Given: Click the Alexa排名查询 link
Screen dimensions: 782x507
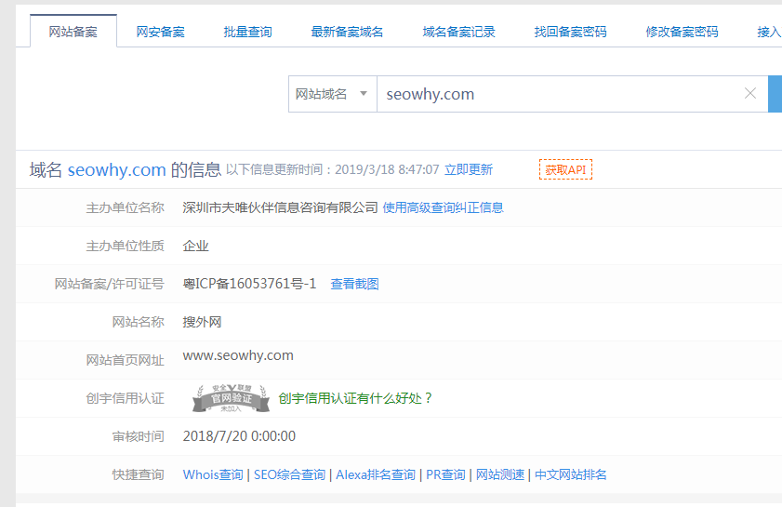Looking at the screenshot, I should 376,474.
